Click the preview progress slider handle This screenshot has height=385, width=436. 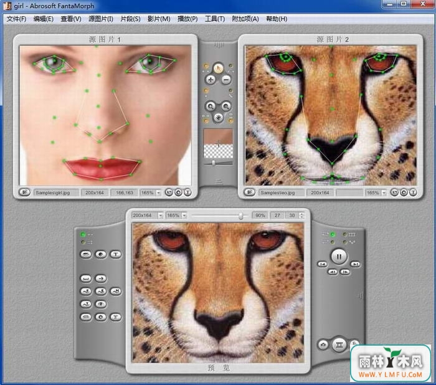click(x=241, y=216)
